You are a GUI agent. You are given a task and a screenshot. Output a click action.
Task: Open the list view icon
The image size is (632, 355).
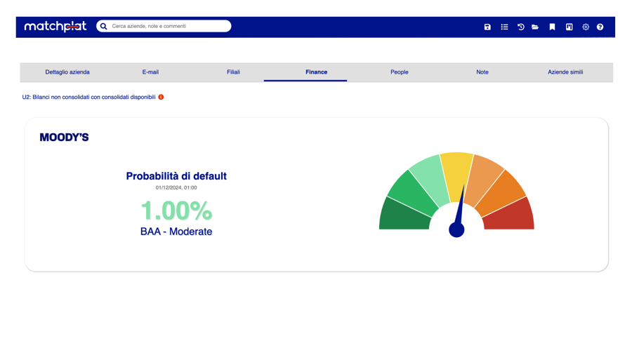click(x=504, y=27)
